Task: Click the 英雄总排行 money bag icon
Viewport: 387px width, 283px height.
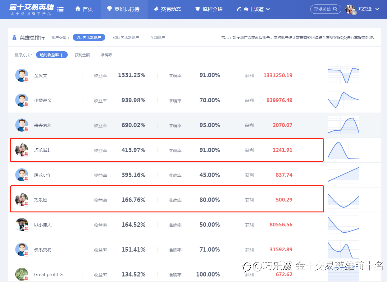Action: 15,37
